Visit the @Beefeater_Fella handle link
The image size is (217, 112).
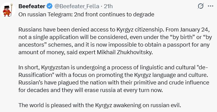tap(77, 6)
